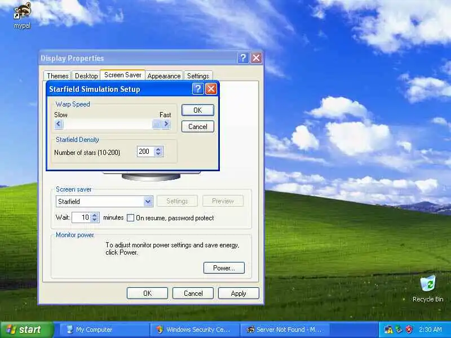Click the help question mark in Display Properties
The height and width of the screenshot is (338, 451).
pos(243,58)
